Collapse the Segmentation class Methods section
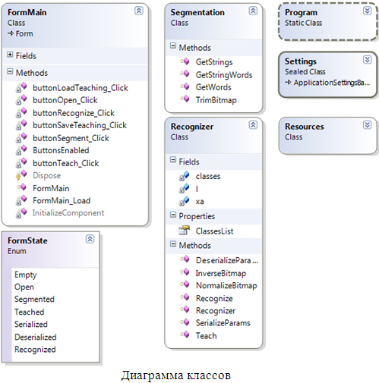Screen dimensions: 379x383 (173, 46)
